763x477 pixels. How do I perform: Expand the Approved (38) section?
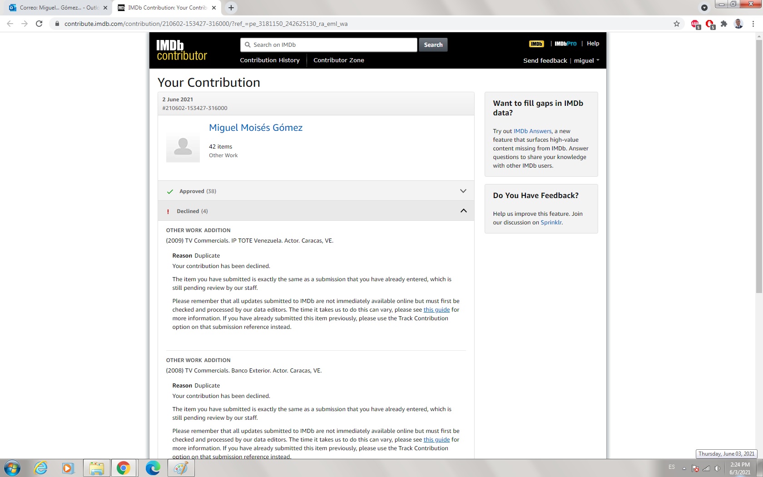click(463, 191)
